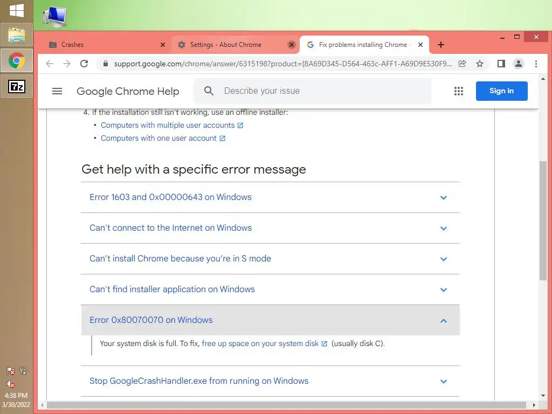Click the scroll left arrow

[42, 405]
